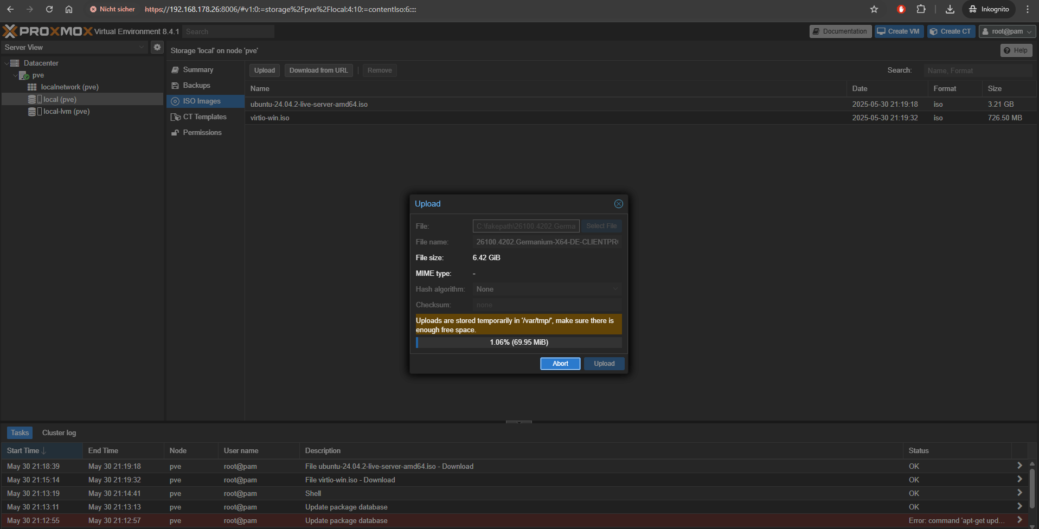Sort tasks by End Time column
This screenshot has width=1039, height=529.
click(x=123, y=451)
